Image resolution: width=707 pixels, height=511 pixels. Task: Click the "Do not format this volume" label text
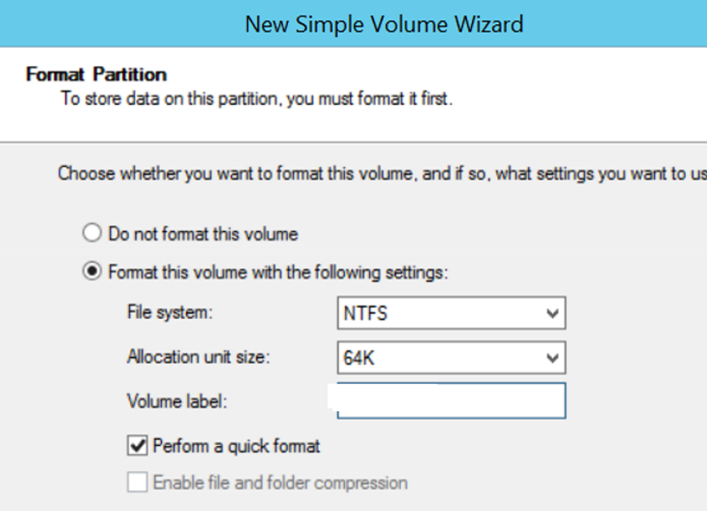203,234
